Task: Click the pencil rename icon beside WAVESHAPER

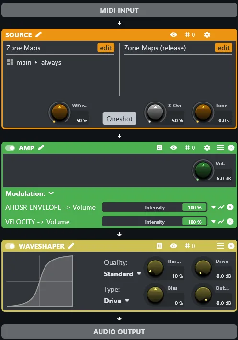Action: coord(71,246)
